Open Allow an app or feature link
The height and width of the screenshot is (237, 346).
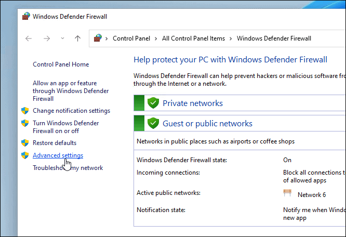tap(64, 90)
